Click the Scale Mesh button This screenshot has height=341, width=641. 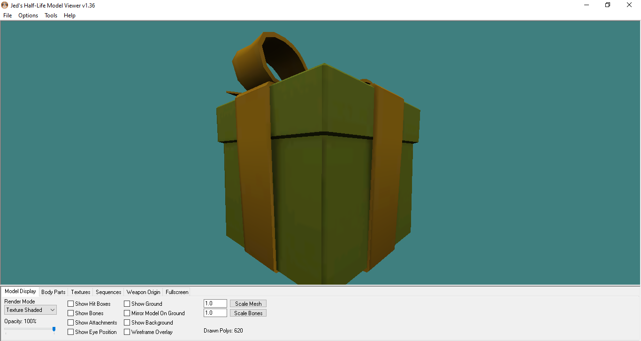tap(248, 304)
